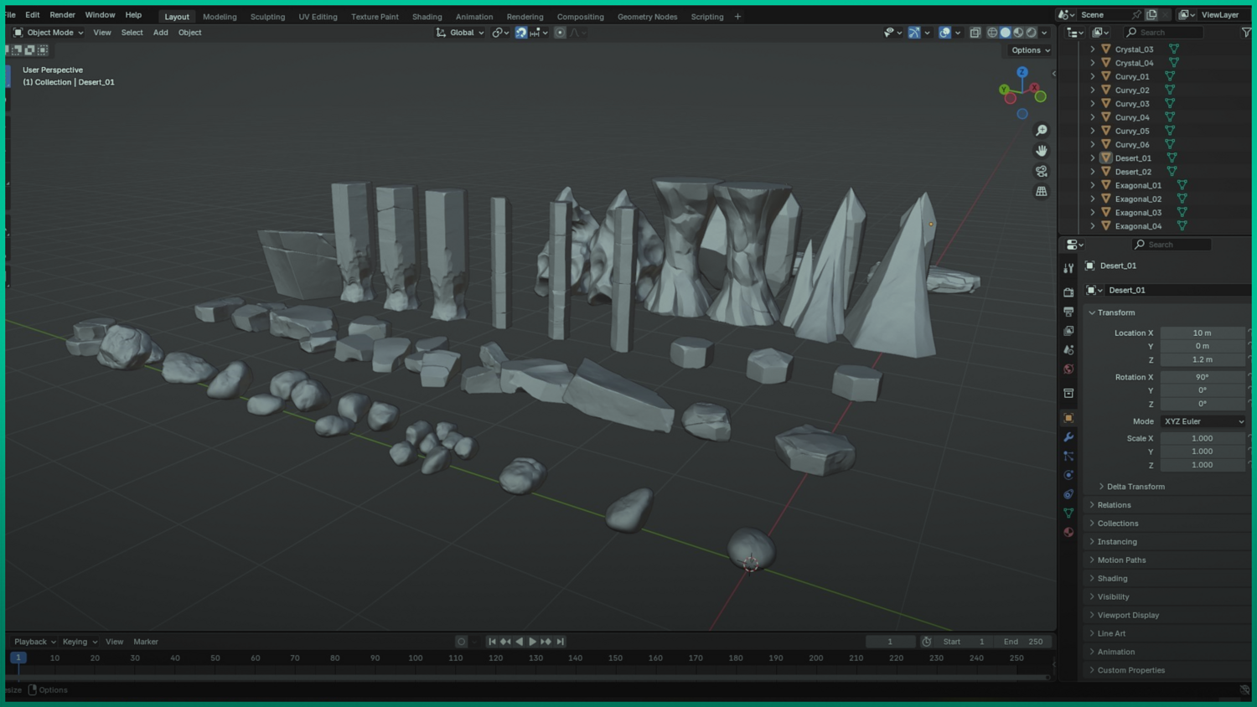This screenshot has height=707, width=1257.
Task: Jump to the timeline end frame
Action: pyautogui.click(x=561, y=642)
